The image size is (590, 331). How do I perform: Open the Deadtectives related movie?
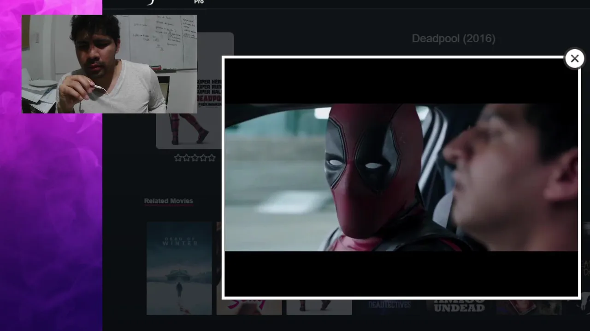click(389, 306)
